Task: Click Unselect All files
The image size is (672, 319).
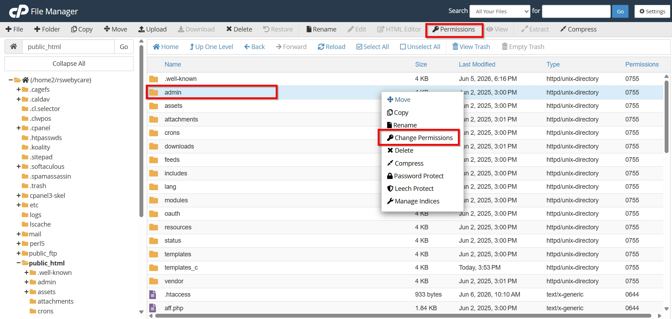Action: coord(420,47)
